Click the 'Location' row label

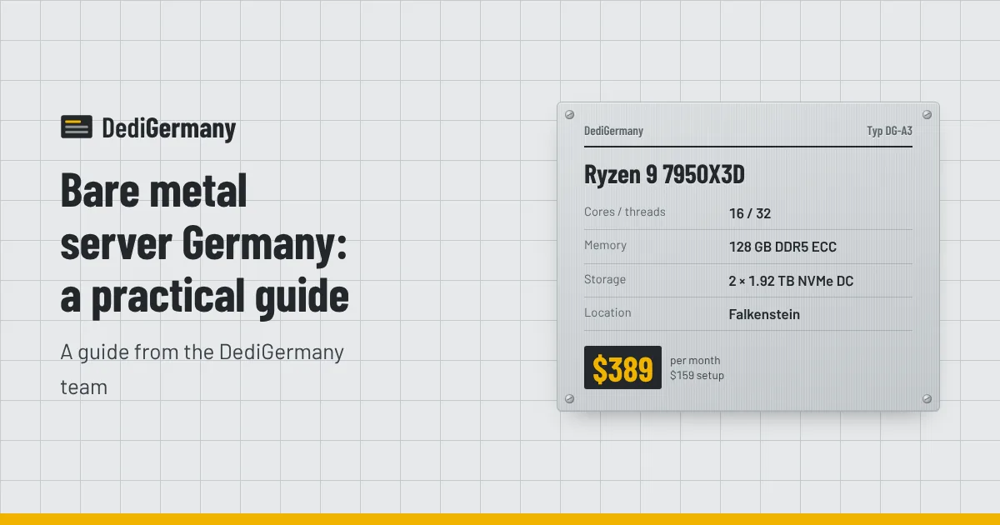(x=607, y=312)
